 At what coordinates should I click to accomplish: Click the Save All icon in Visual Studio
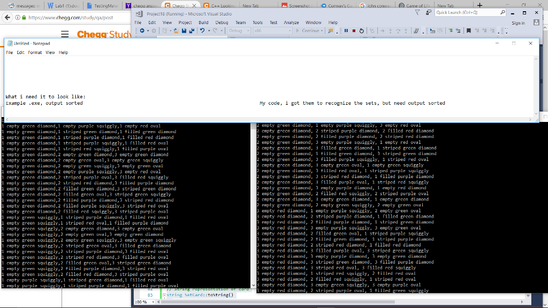point(192,30)
